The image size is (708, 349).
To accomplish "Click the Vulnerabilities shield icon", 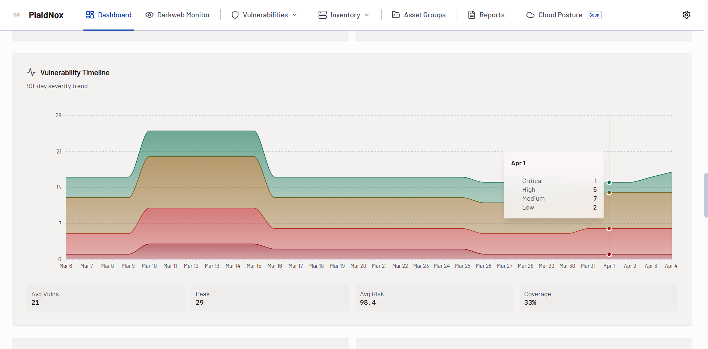I will [235, 15].
